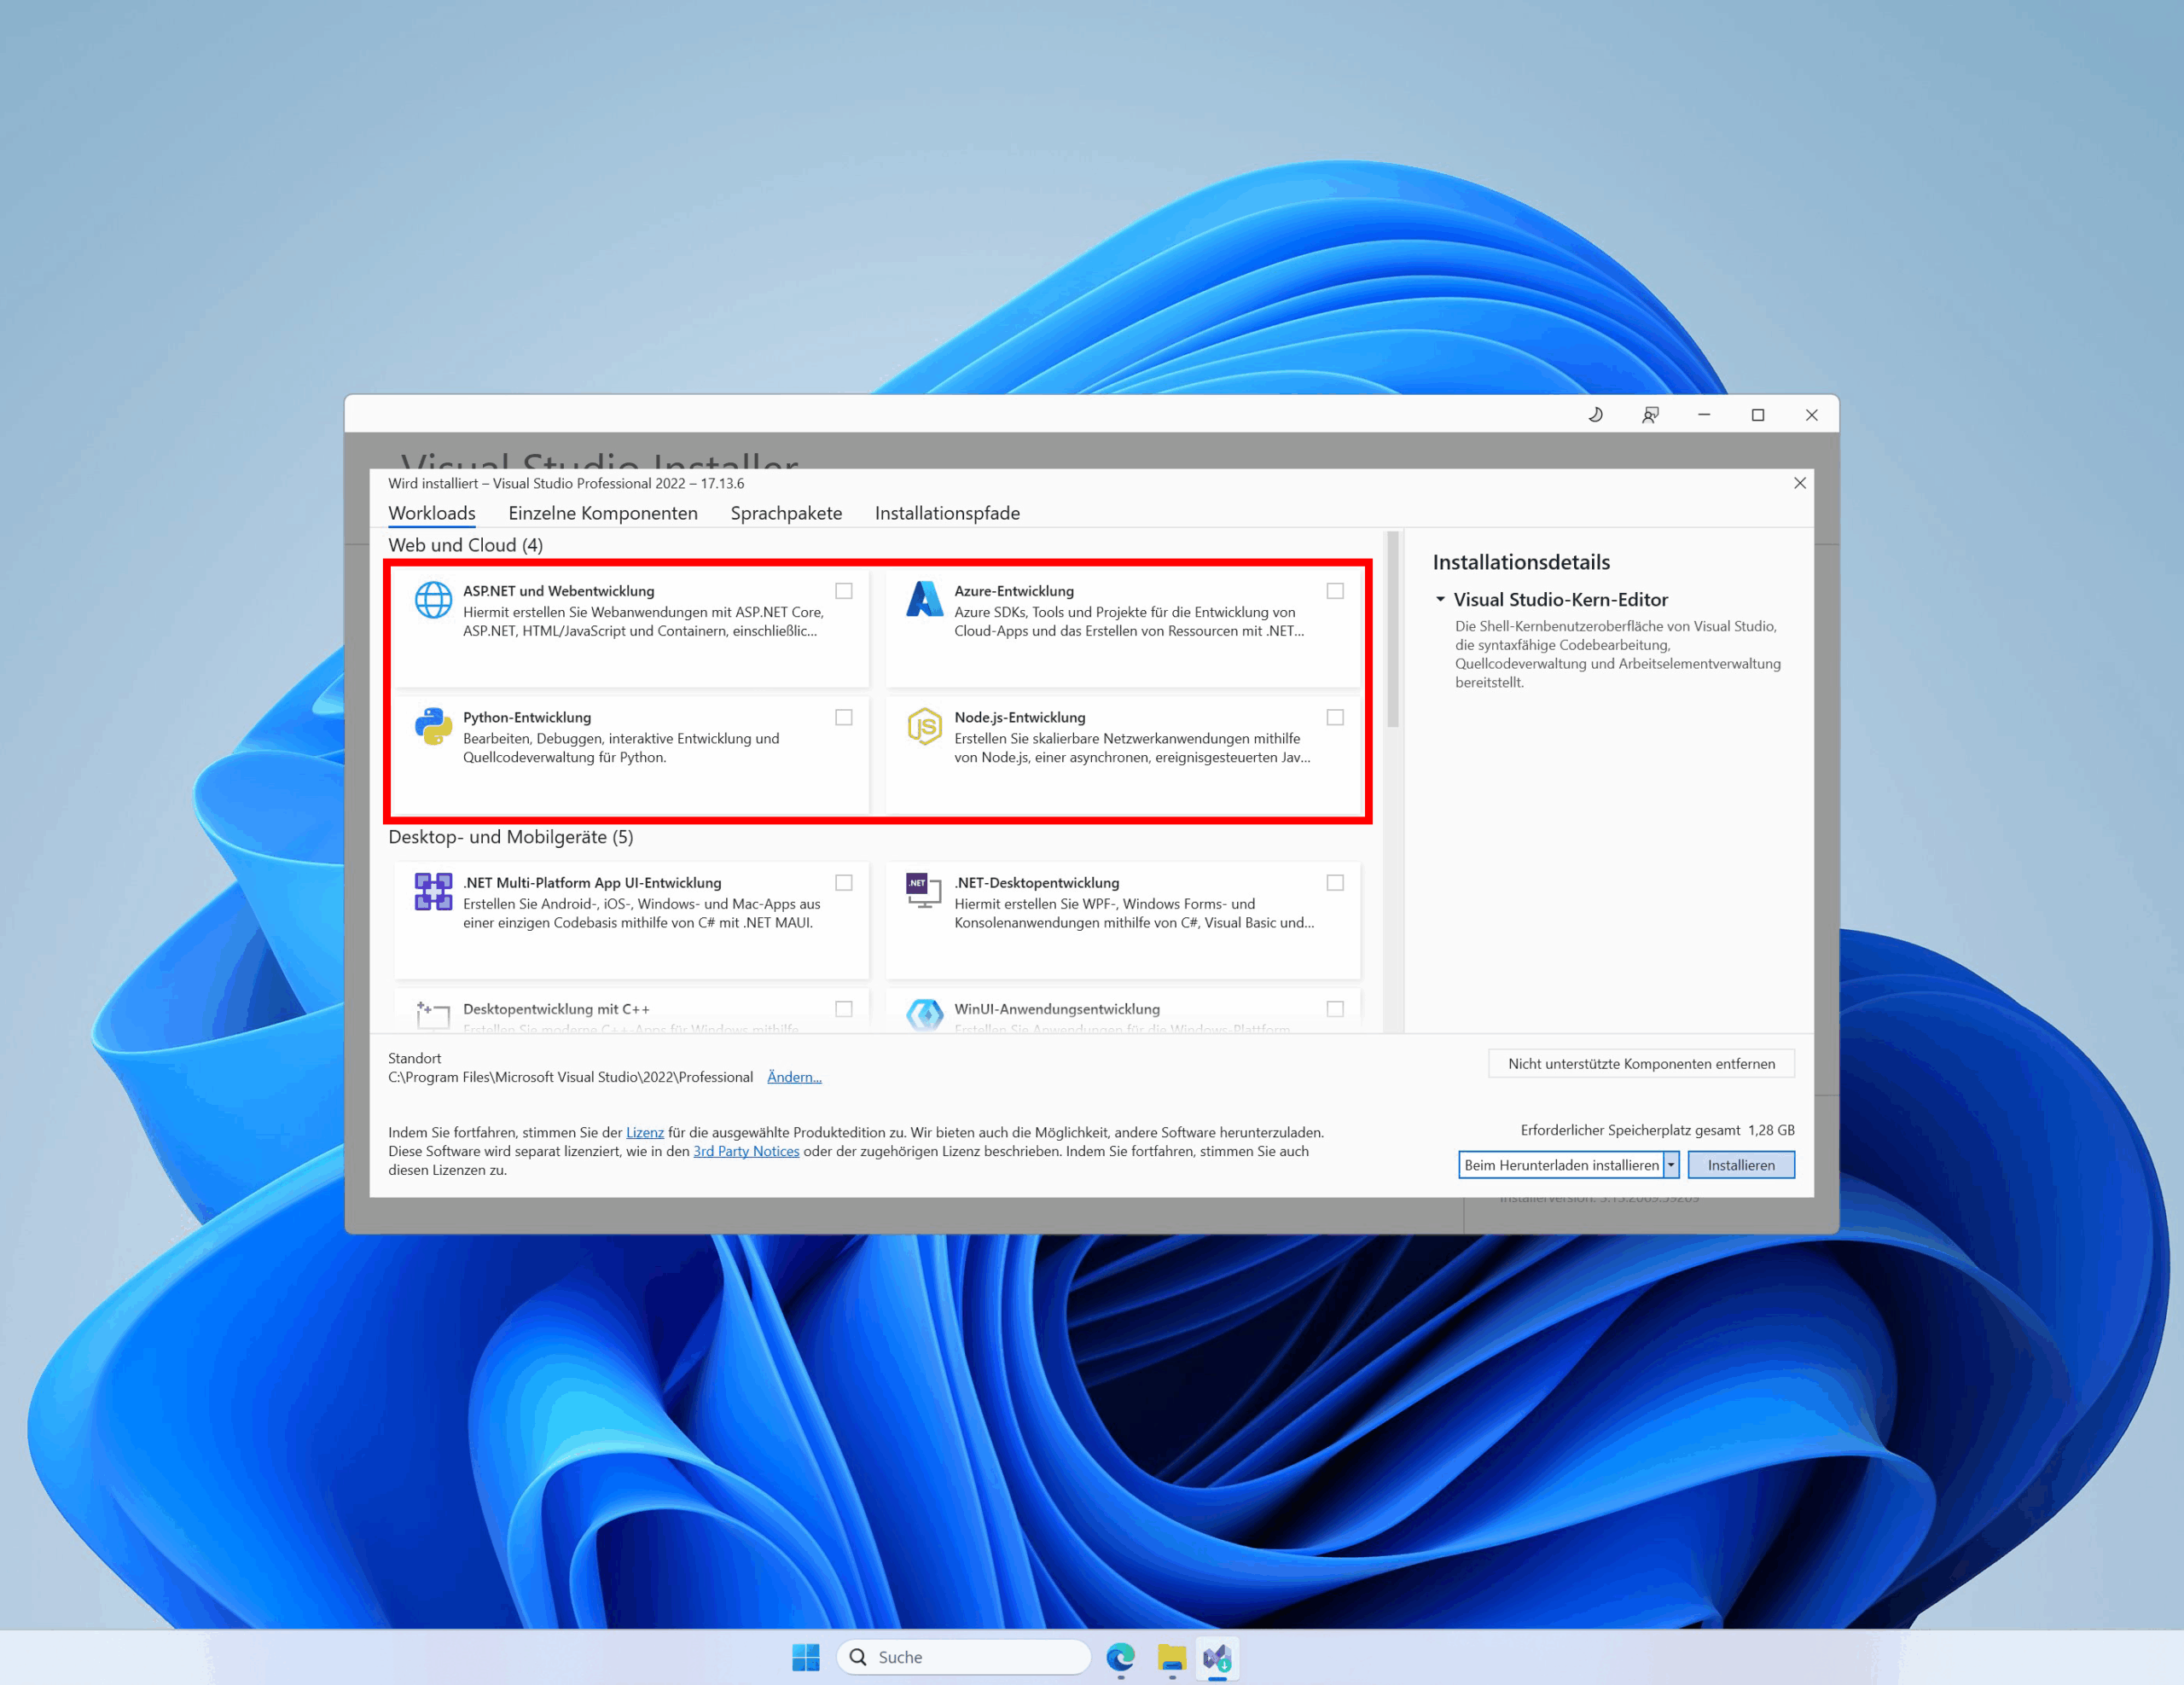The image size is (2184, 1685).
Task: Click the WinUI-Anwendungsentwicklung title text
Action: point(1057,1009)
